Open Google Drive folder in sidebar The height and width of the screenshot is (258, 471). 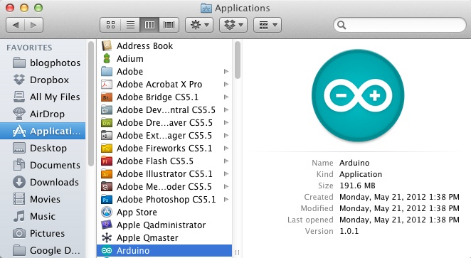[43, 250]
